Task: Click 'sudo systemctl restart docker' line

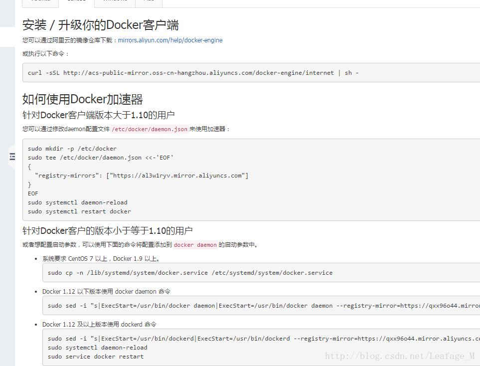Action: (79, 211)
